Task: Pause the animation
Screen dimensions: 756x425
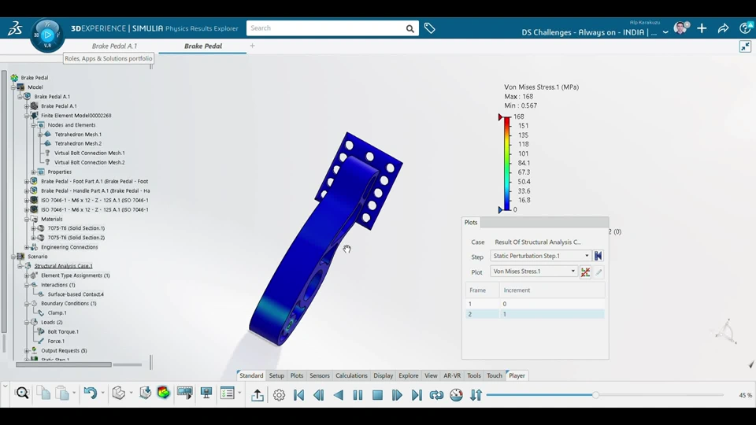Action: click(x=358, y=395)
